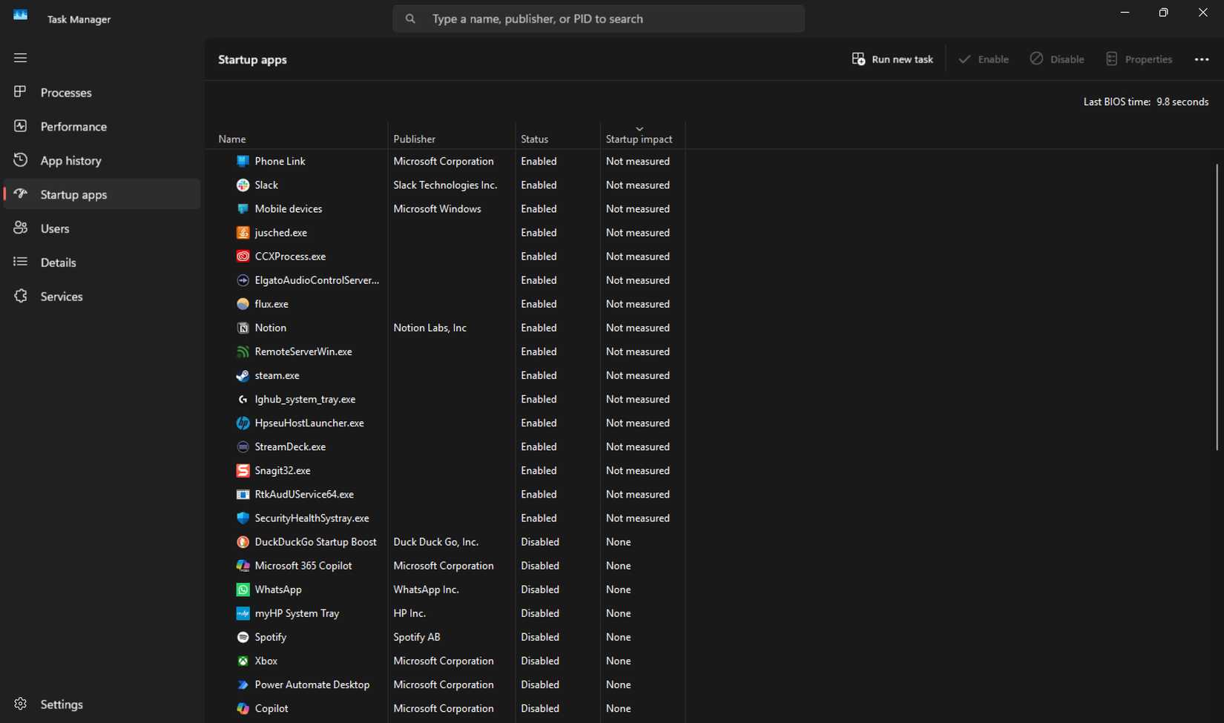Click the WhatsApp app icon
The height and width of the screenshot is (723, 1224).
point(243,590)
